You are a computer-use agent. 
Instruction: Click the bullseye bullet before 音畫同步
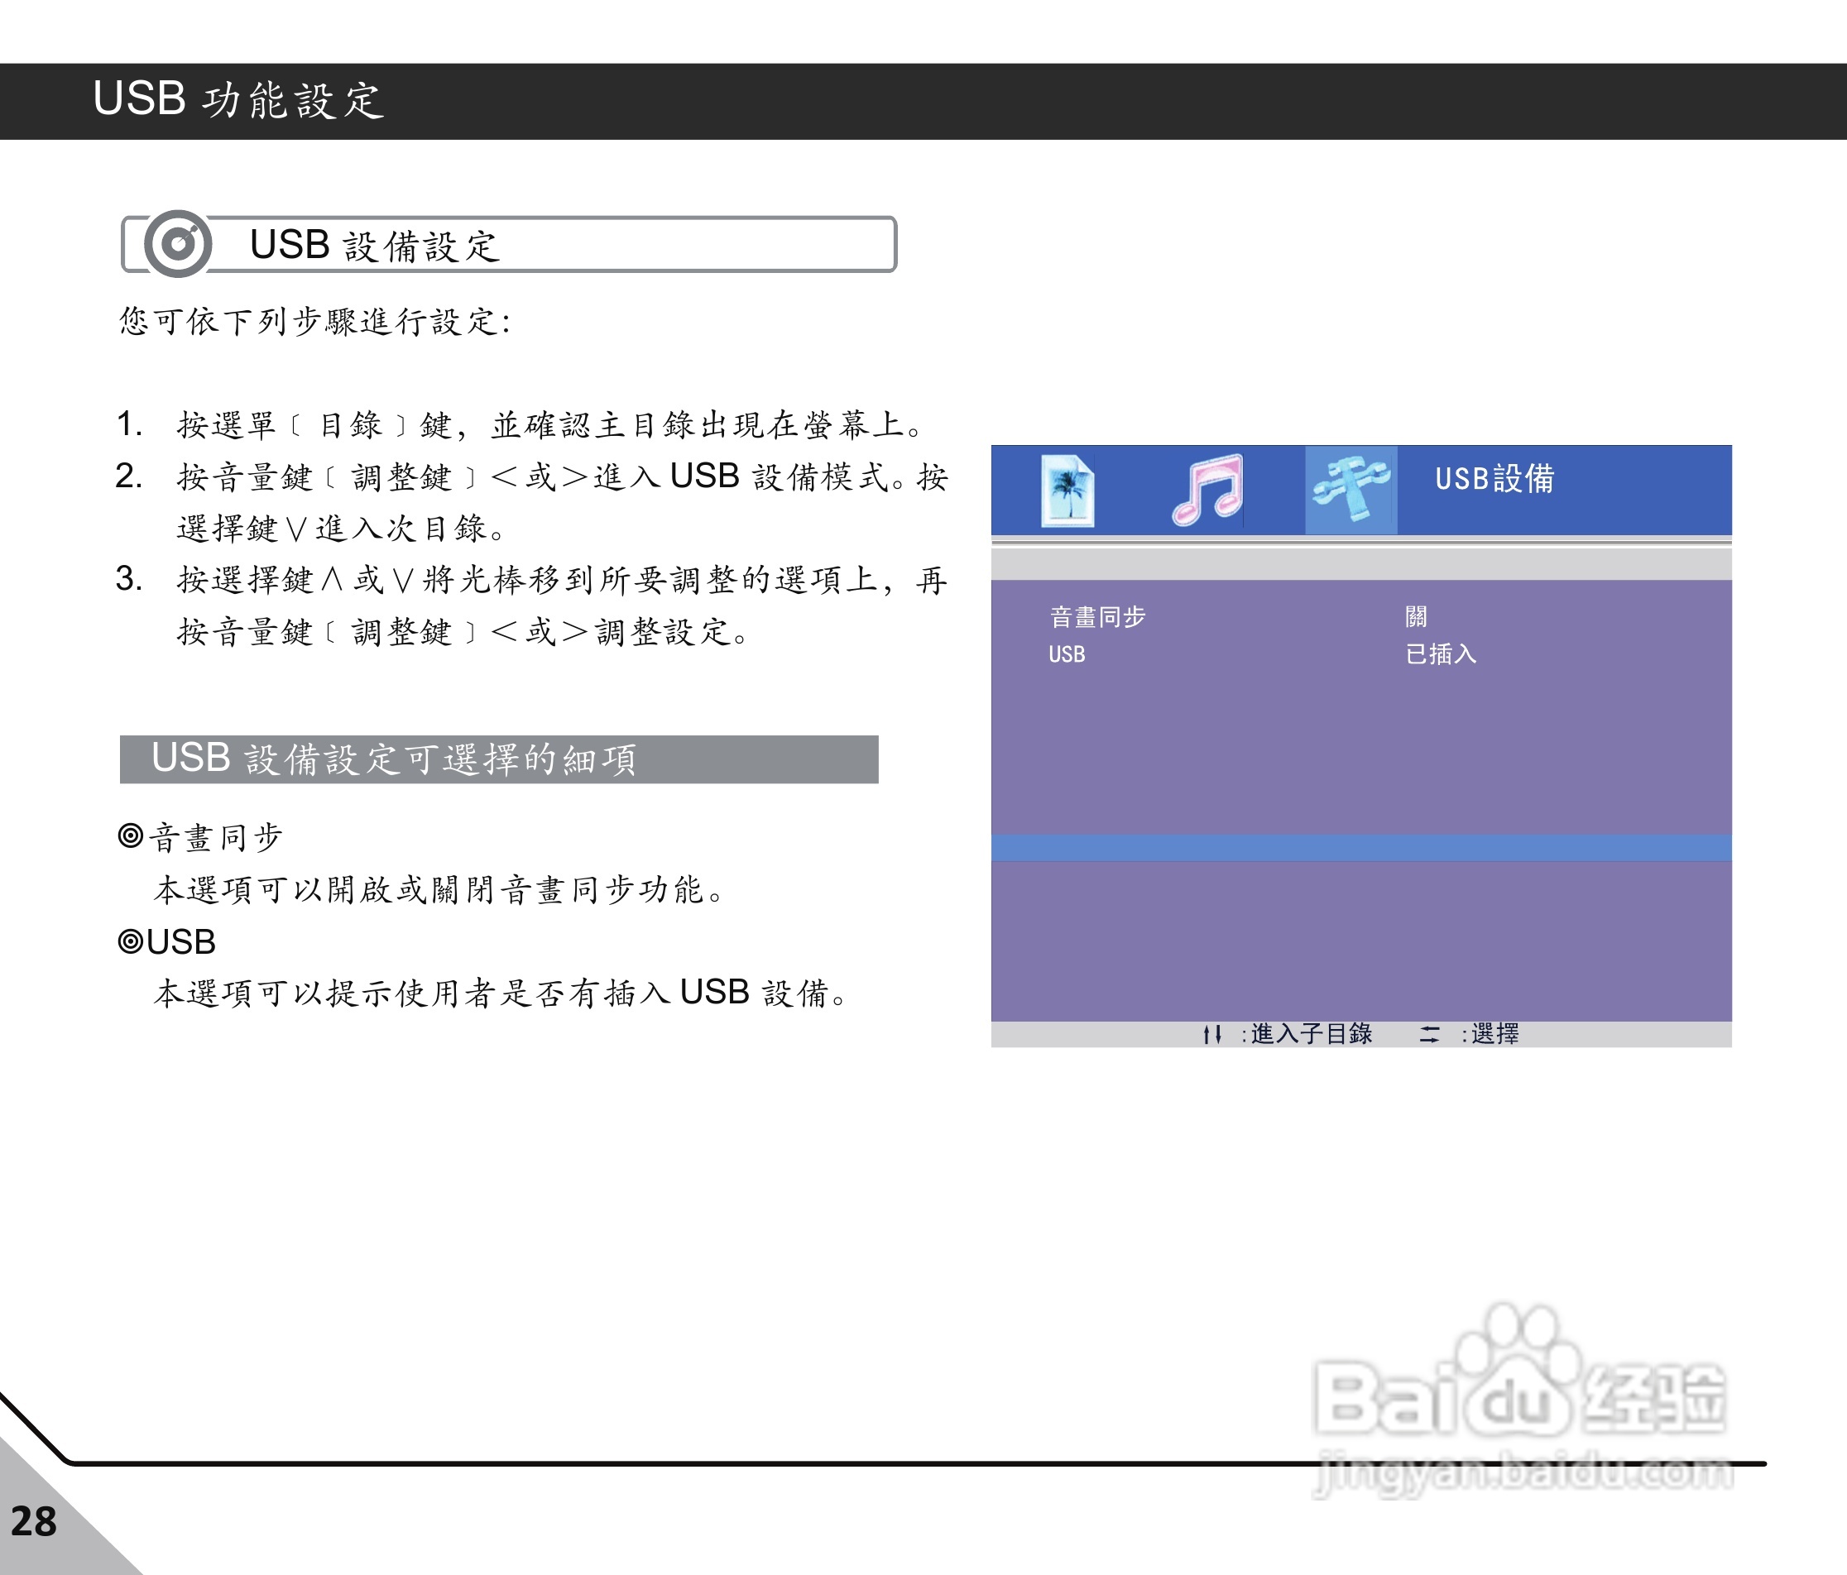130,835
